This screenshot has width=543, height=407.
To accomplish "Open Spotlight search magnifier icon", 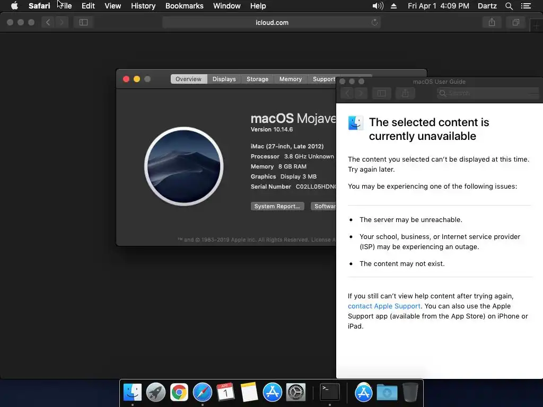I will [509, 6].
